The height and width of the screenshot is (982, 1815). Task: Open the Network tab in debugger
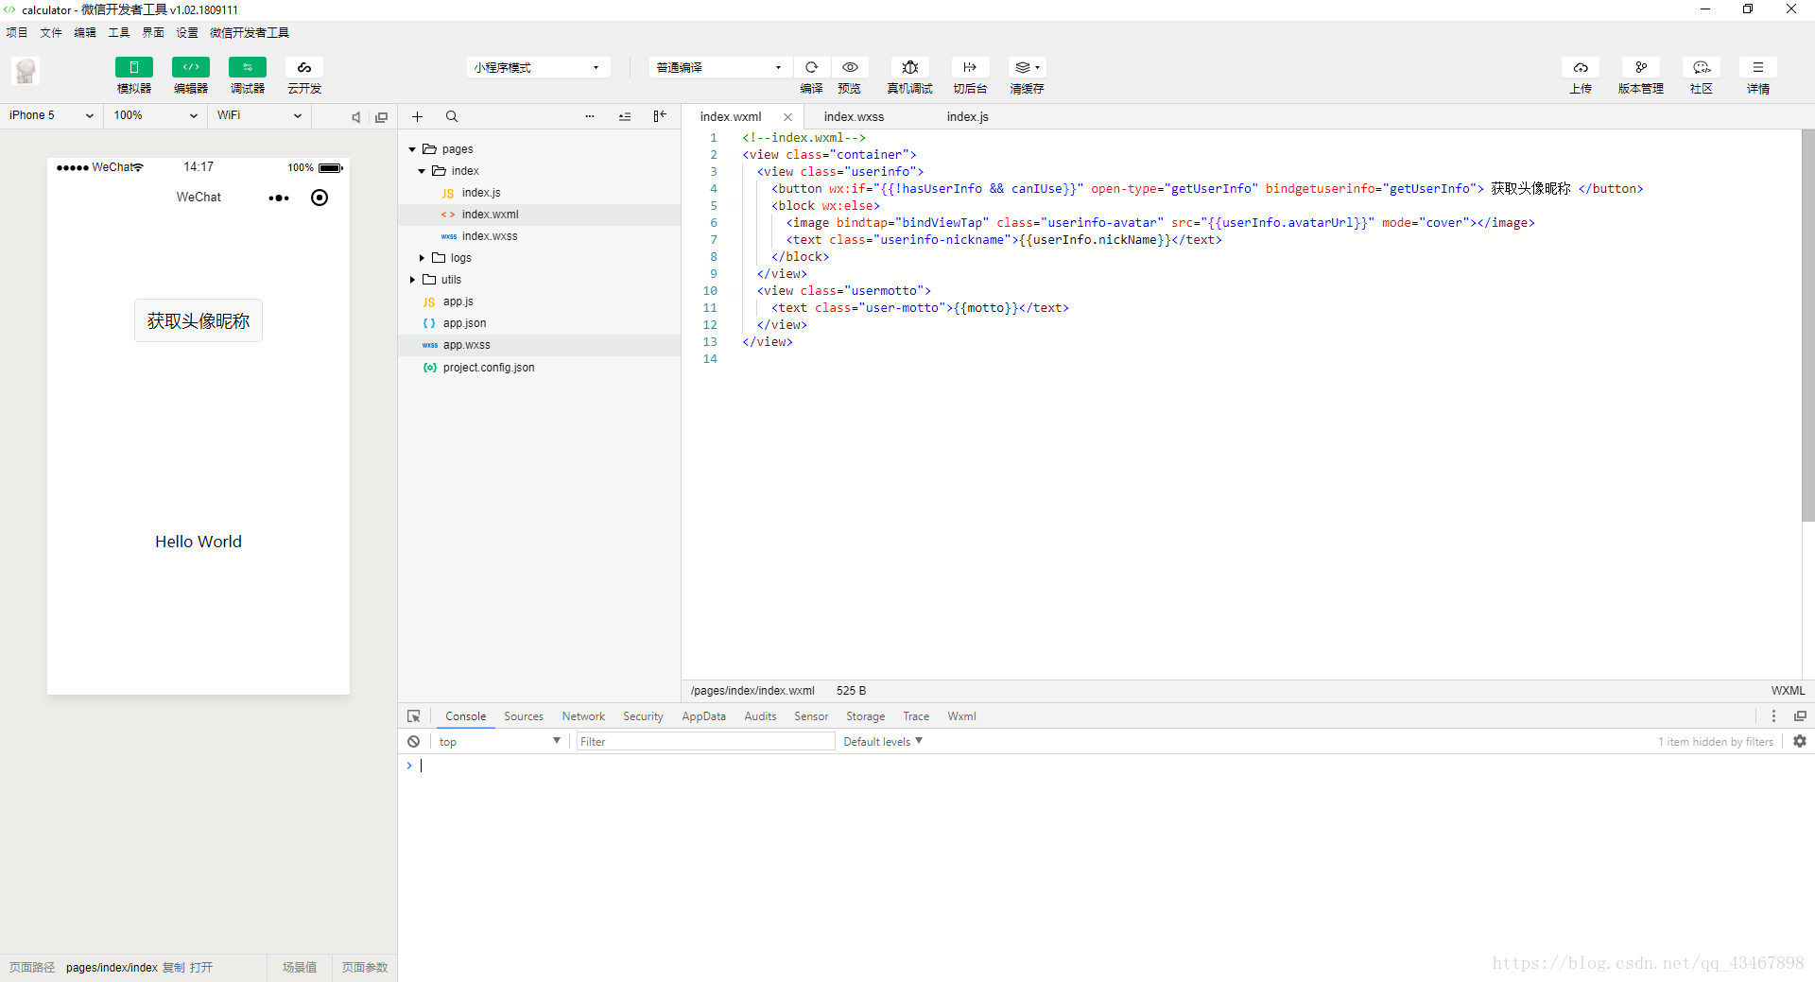(x=582, y=716)
